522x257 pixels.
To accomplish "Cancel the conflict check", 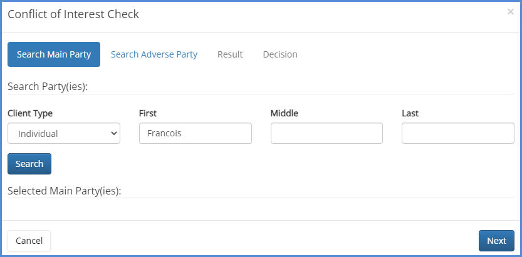I will [29, 241].
